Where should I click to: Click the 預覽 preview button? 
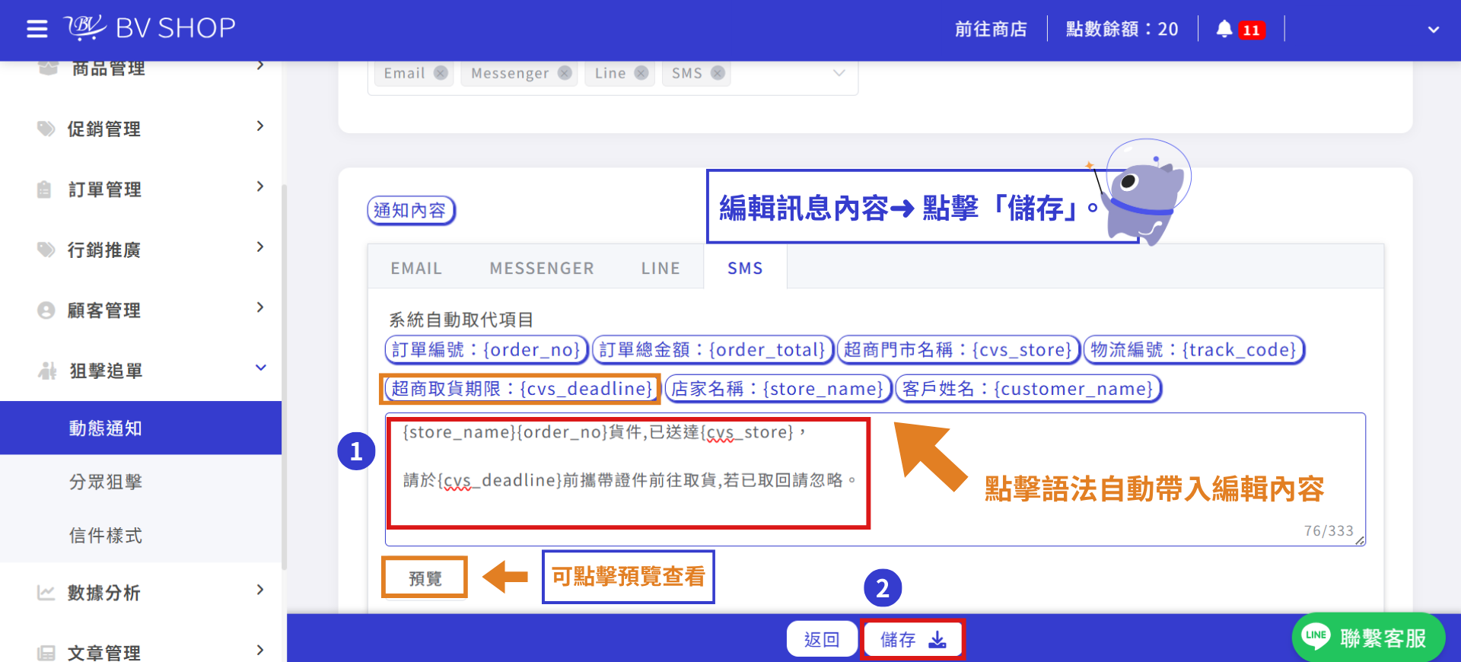[425, 578]
